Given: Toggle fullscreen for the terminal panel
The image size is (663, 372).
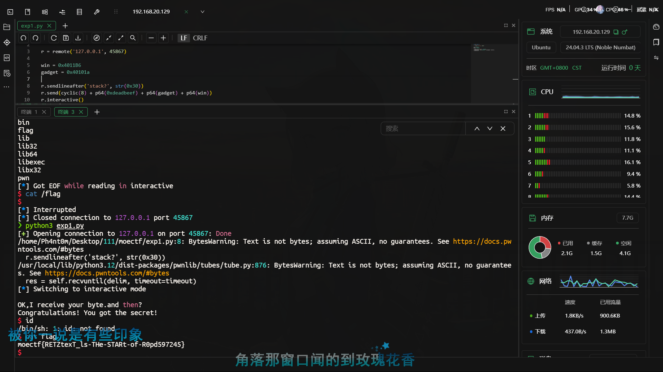Looking at the screenshot, I should coord(505,111).
